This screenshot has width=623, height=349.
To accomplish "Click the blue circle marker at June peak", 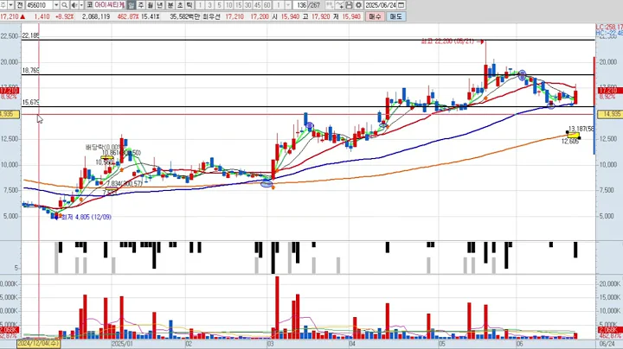I will [522, 74].
